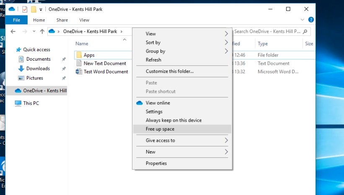Click the Search OneDrive input field
Screen dimensions: 344x195
(267, 31)
